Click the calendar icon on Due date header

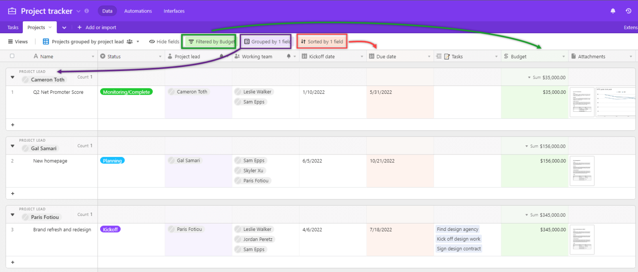coord(373,56)
